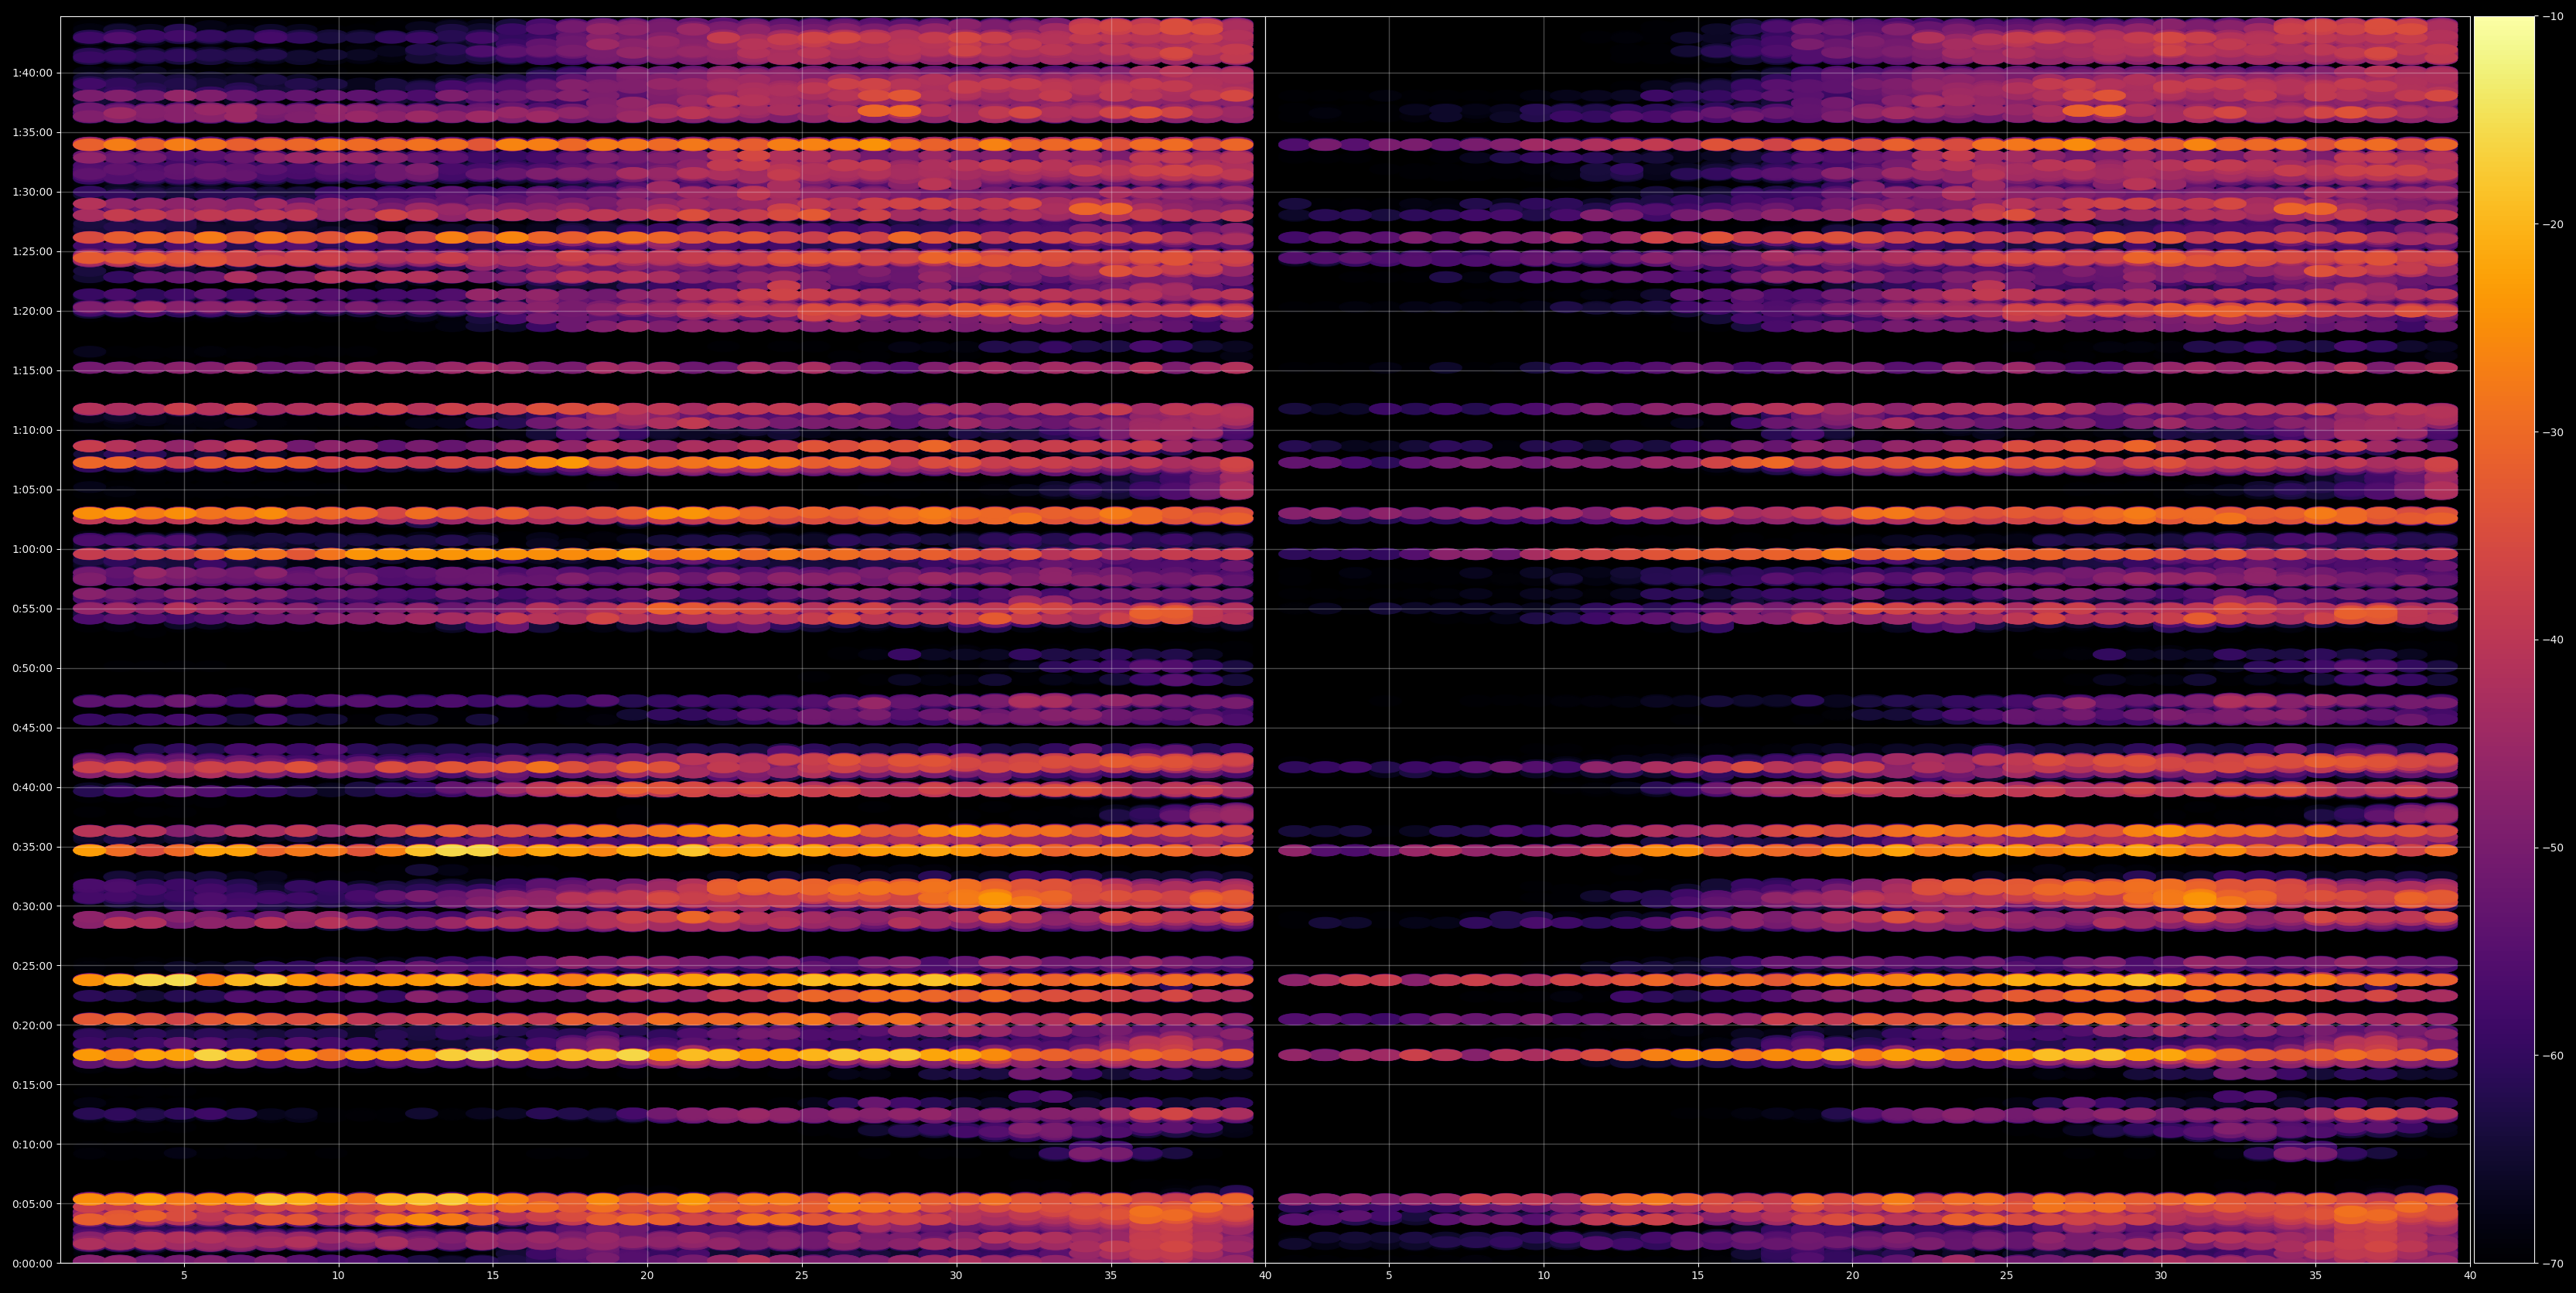Click the 1:15:00 time axis label
2576x1293 pixels.
click(32, 371)
